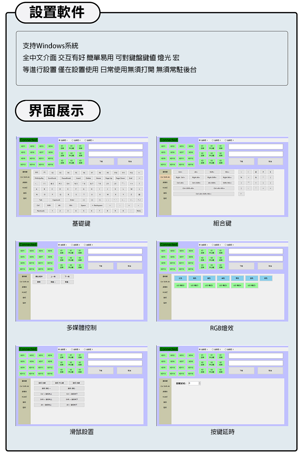This screenshot has width=303, height=455.
Task: Select the NULL key in 基礎鍵 panel
Action: click(139, 210)
